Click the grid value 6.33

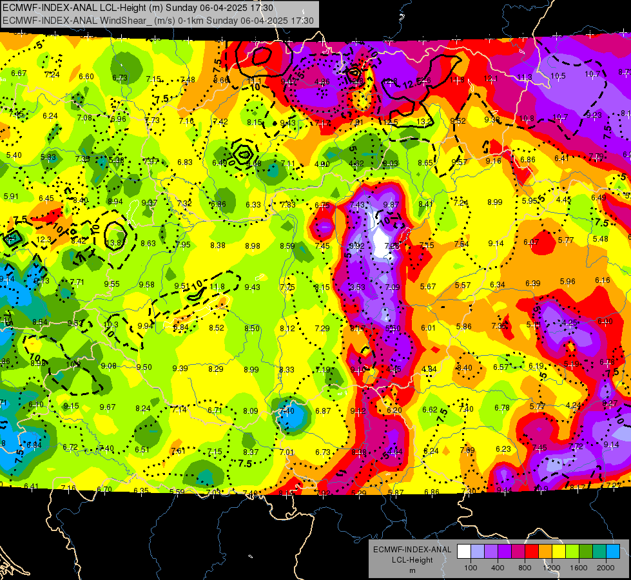(253, 204)
